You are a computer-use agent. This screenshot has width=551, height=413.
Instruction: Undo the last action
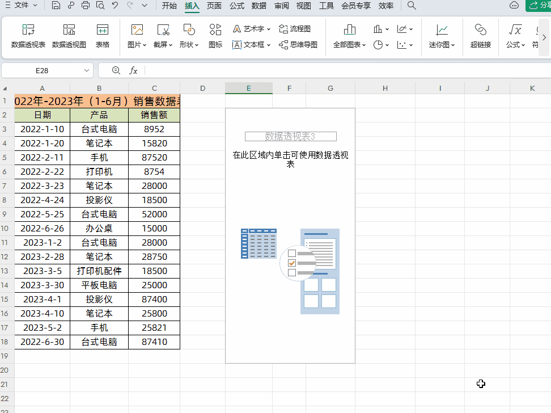coord(115,5)
